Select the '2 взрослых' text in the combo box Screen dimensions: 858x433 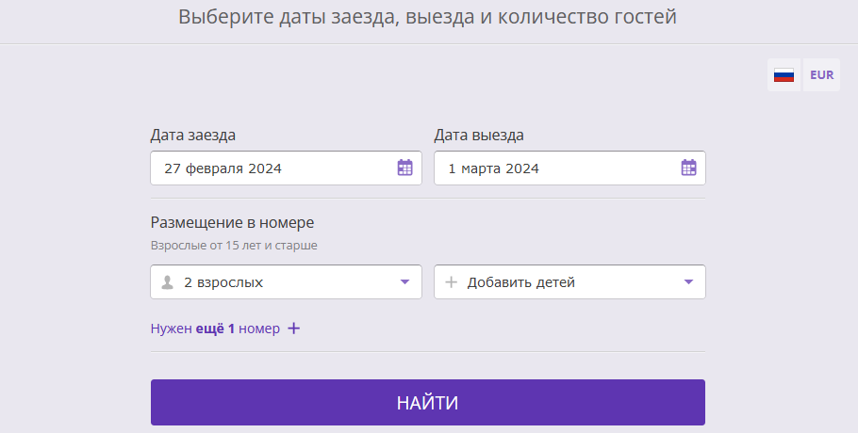[x=223, y=282]
